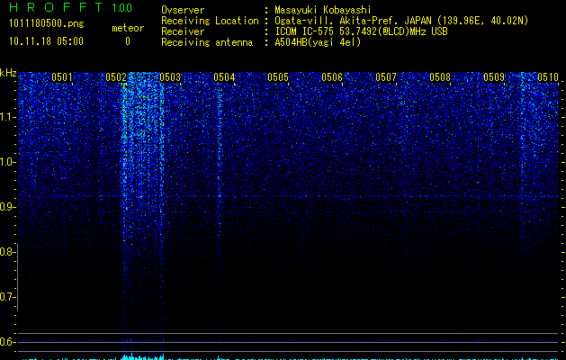
Task: Click the Ogata-vill. Akita-Pref. JAPAN location text
Action: pos(401,21)
